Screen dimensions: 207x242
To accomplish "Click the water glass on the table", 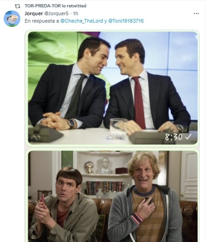I will point(118,128).
